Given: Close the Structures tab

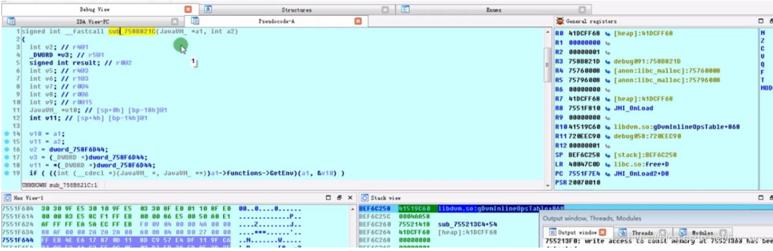Looking at the screenshot, I should click(x=386, y=10).
